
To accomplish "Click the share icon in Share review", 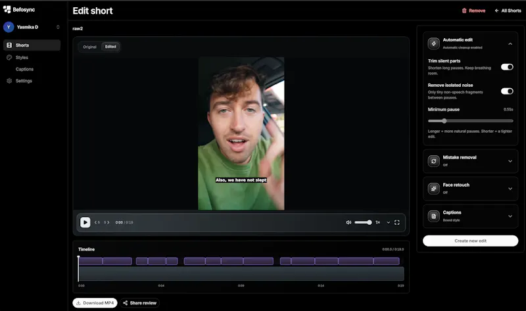I will pyautogui.click(x=125, y=303).
